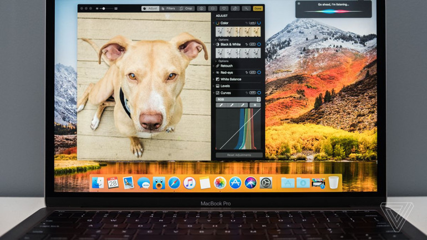427x240 pixels.
Task: Click Auto button for Red-eye
Action: coord(252,73)
